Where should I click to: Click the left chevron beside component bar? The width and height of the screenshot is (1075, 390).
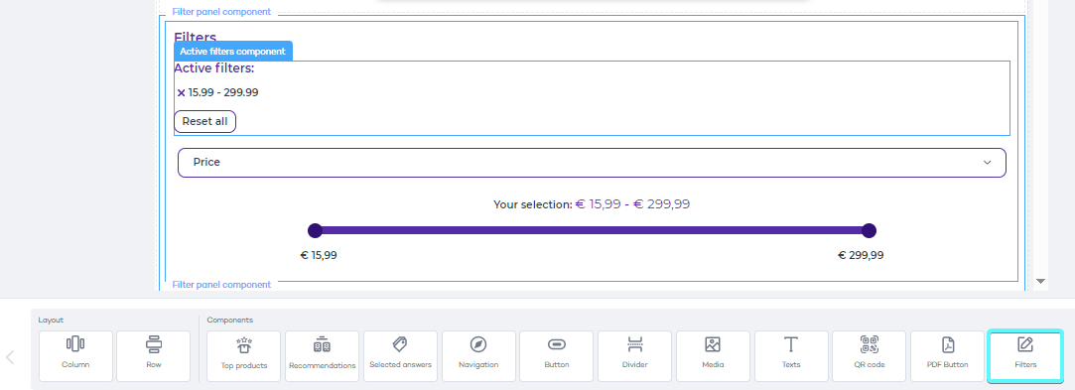(x=10, y=357)
